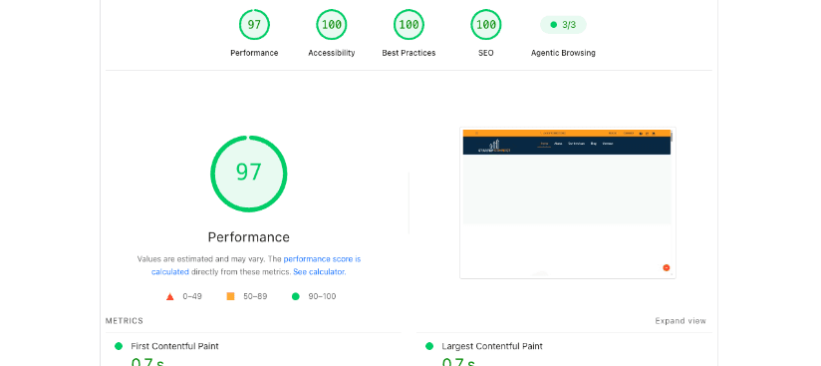The image size is (821, 366).
Task: Click the SEO category label
Action: [x=486, y=53]
